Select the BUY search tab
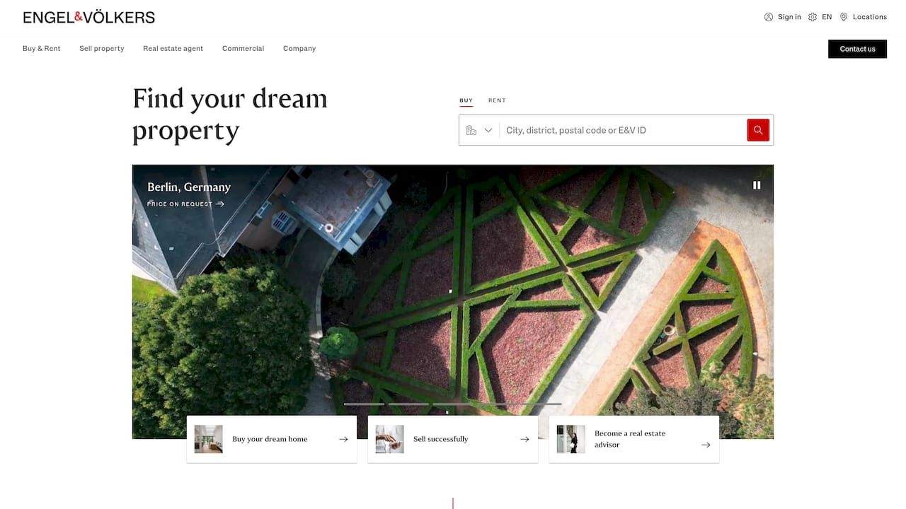The height and width of the screenshot is (509, 906). [466, 100]
